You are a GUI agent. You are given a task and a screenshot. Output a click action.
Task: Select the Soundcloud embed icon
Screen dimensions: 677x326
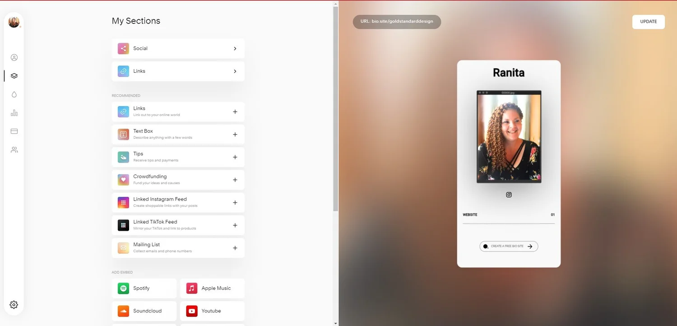click(x=123, y=311)
